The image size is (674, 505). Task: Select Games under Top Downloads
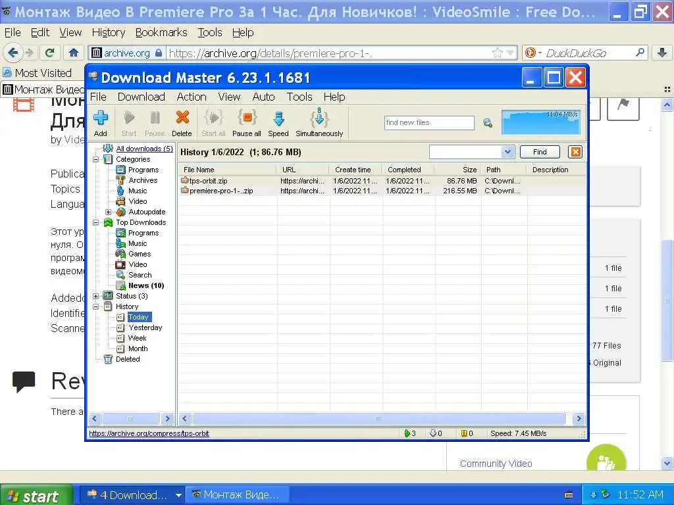(140, 254)
